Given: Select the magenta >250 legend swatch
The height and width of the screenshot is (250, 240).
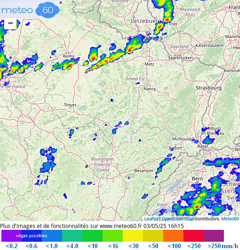Looking at the screenshot, I should pos(214,236).
